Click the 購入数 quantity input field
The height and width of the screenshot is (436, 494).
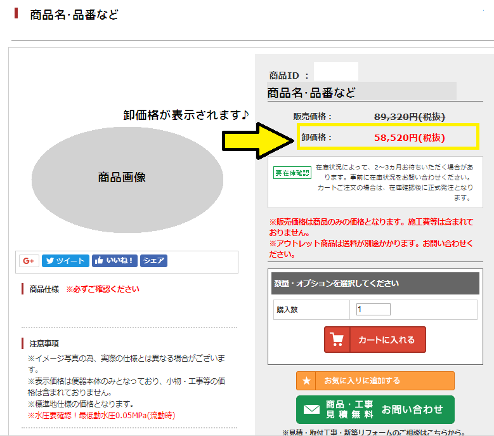[x=373, y=310]
